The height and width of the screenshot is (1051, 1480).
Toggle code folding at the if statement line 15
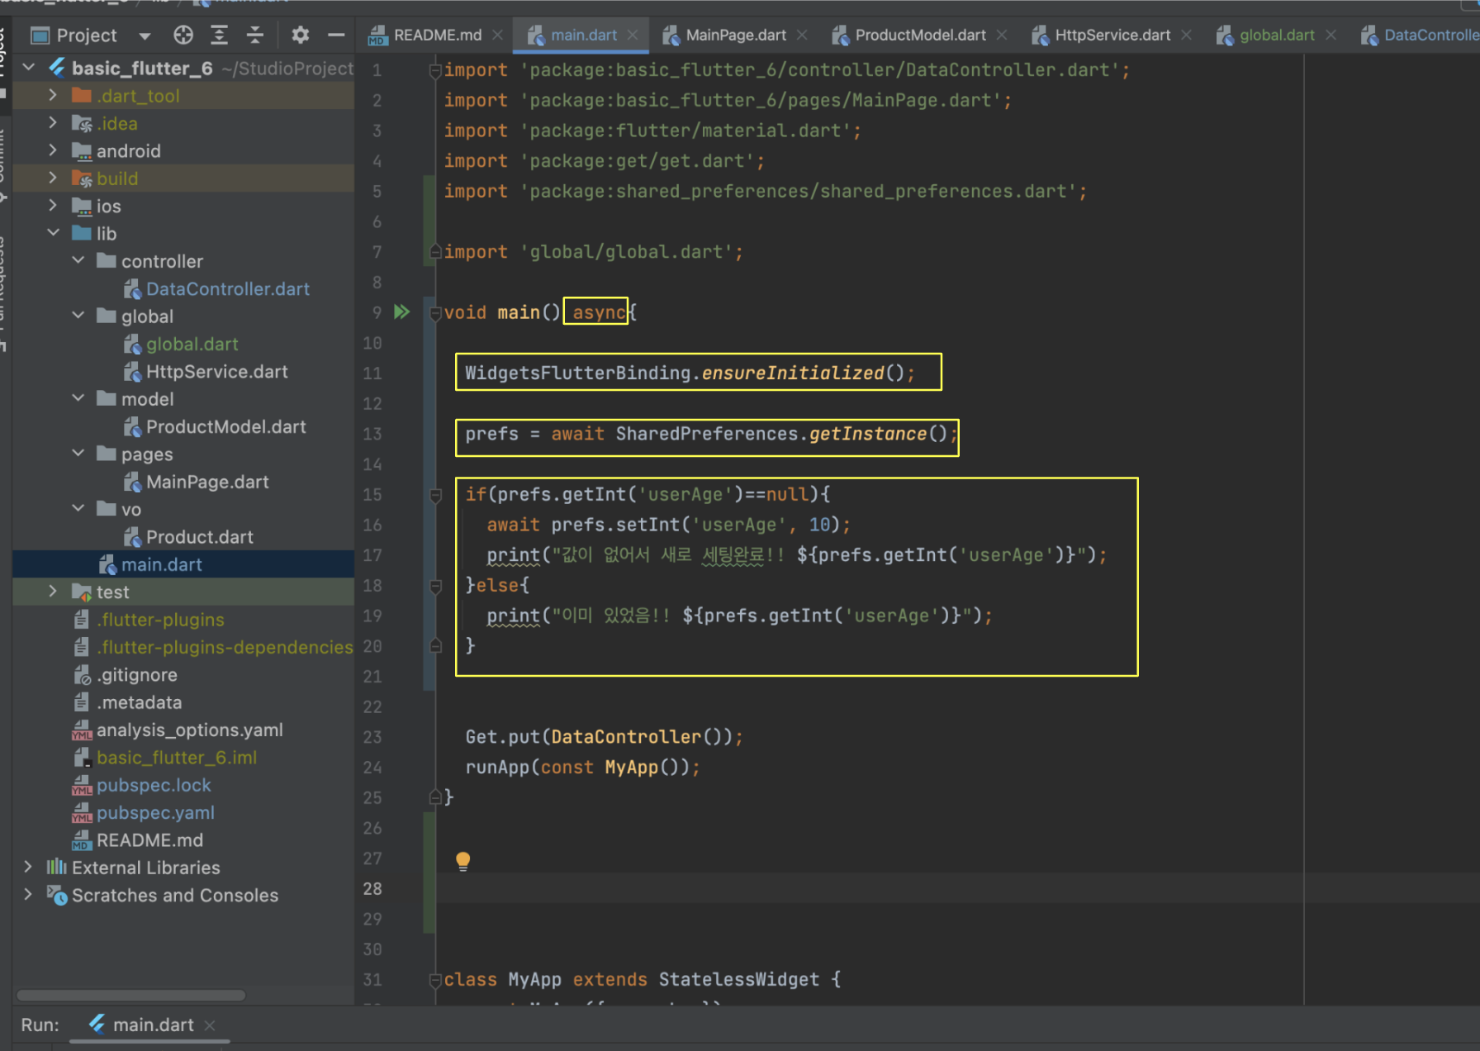tap(435, 495)
